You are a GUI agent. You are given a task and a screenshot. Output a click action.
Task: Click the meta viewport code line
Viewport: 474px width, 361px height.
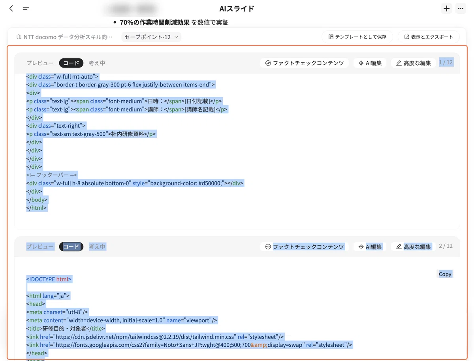click(x=122, y=320)
